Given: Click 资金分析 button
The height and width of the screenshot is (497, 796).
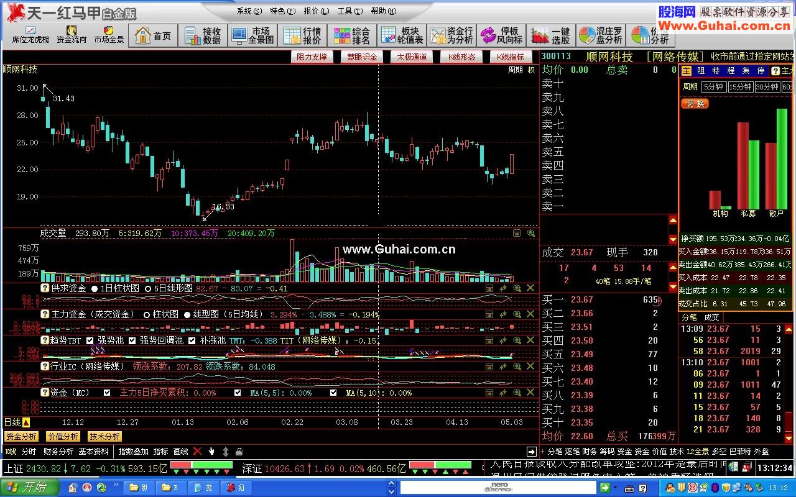Looking at the screenshot, I should click(x=21, y=437).
